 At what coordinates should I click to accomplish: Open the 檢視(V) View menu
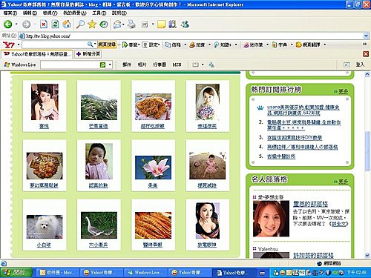click(50, 13)
